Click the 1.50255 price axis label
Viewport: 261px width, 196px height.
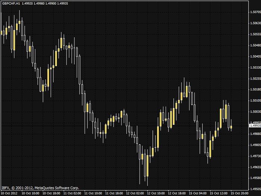[x=256, y=78]
